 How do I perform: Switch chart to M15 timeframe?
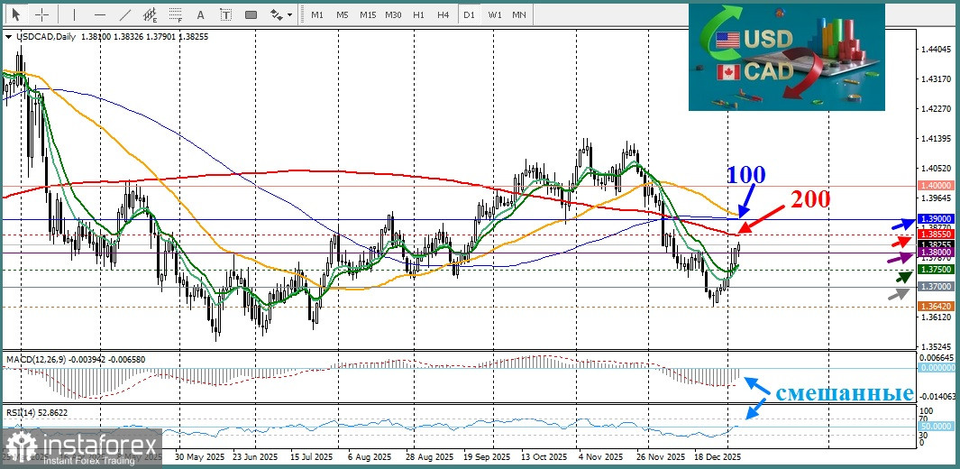click(368, 14)
